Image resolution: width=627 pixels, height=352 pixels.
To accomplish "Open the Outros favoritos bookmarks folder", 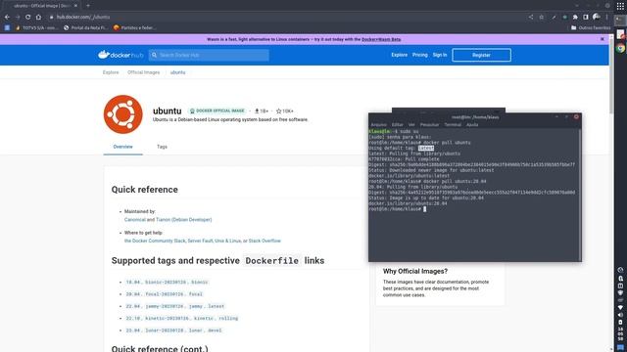I will (591, 28).
